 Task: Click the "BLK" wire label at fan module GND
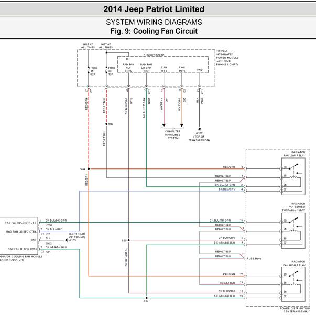[48, 238]
